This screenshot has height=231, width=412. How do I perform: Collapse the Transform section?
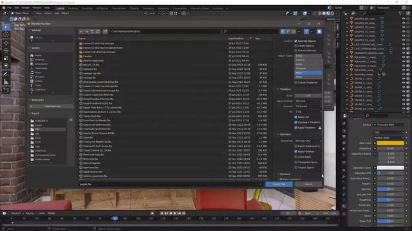(285, 89)
